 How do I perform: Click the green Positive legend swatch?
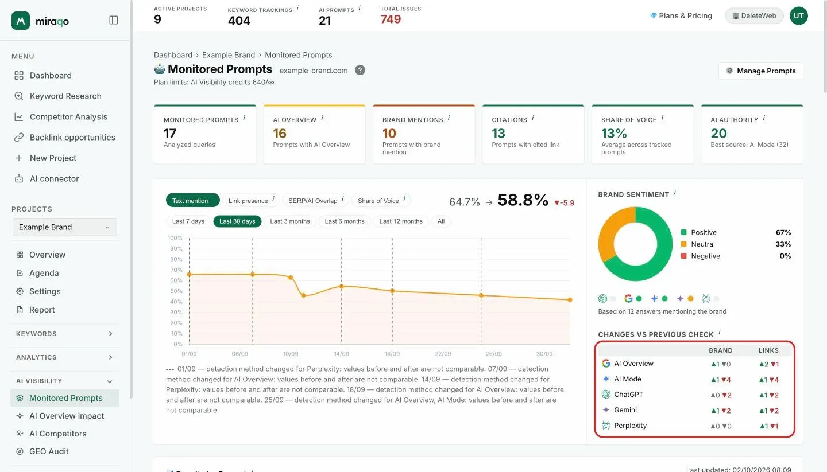click(683, 232)
